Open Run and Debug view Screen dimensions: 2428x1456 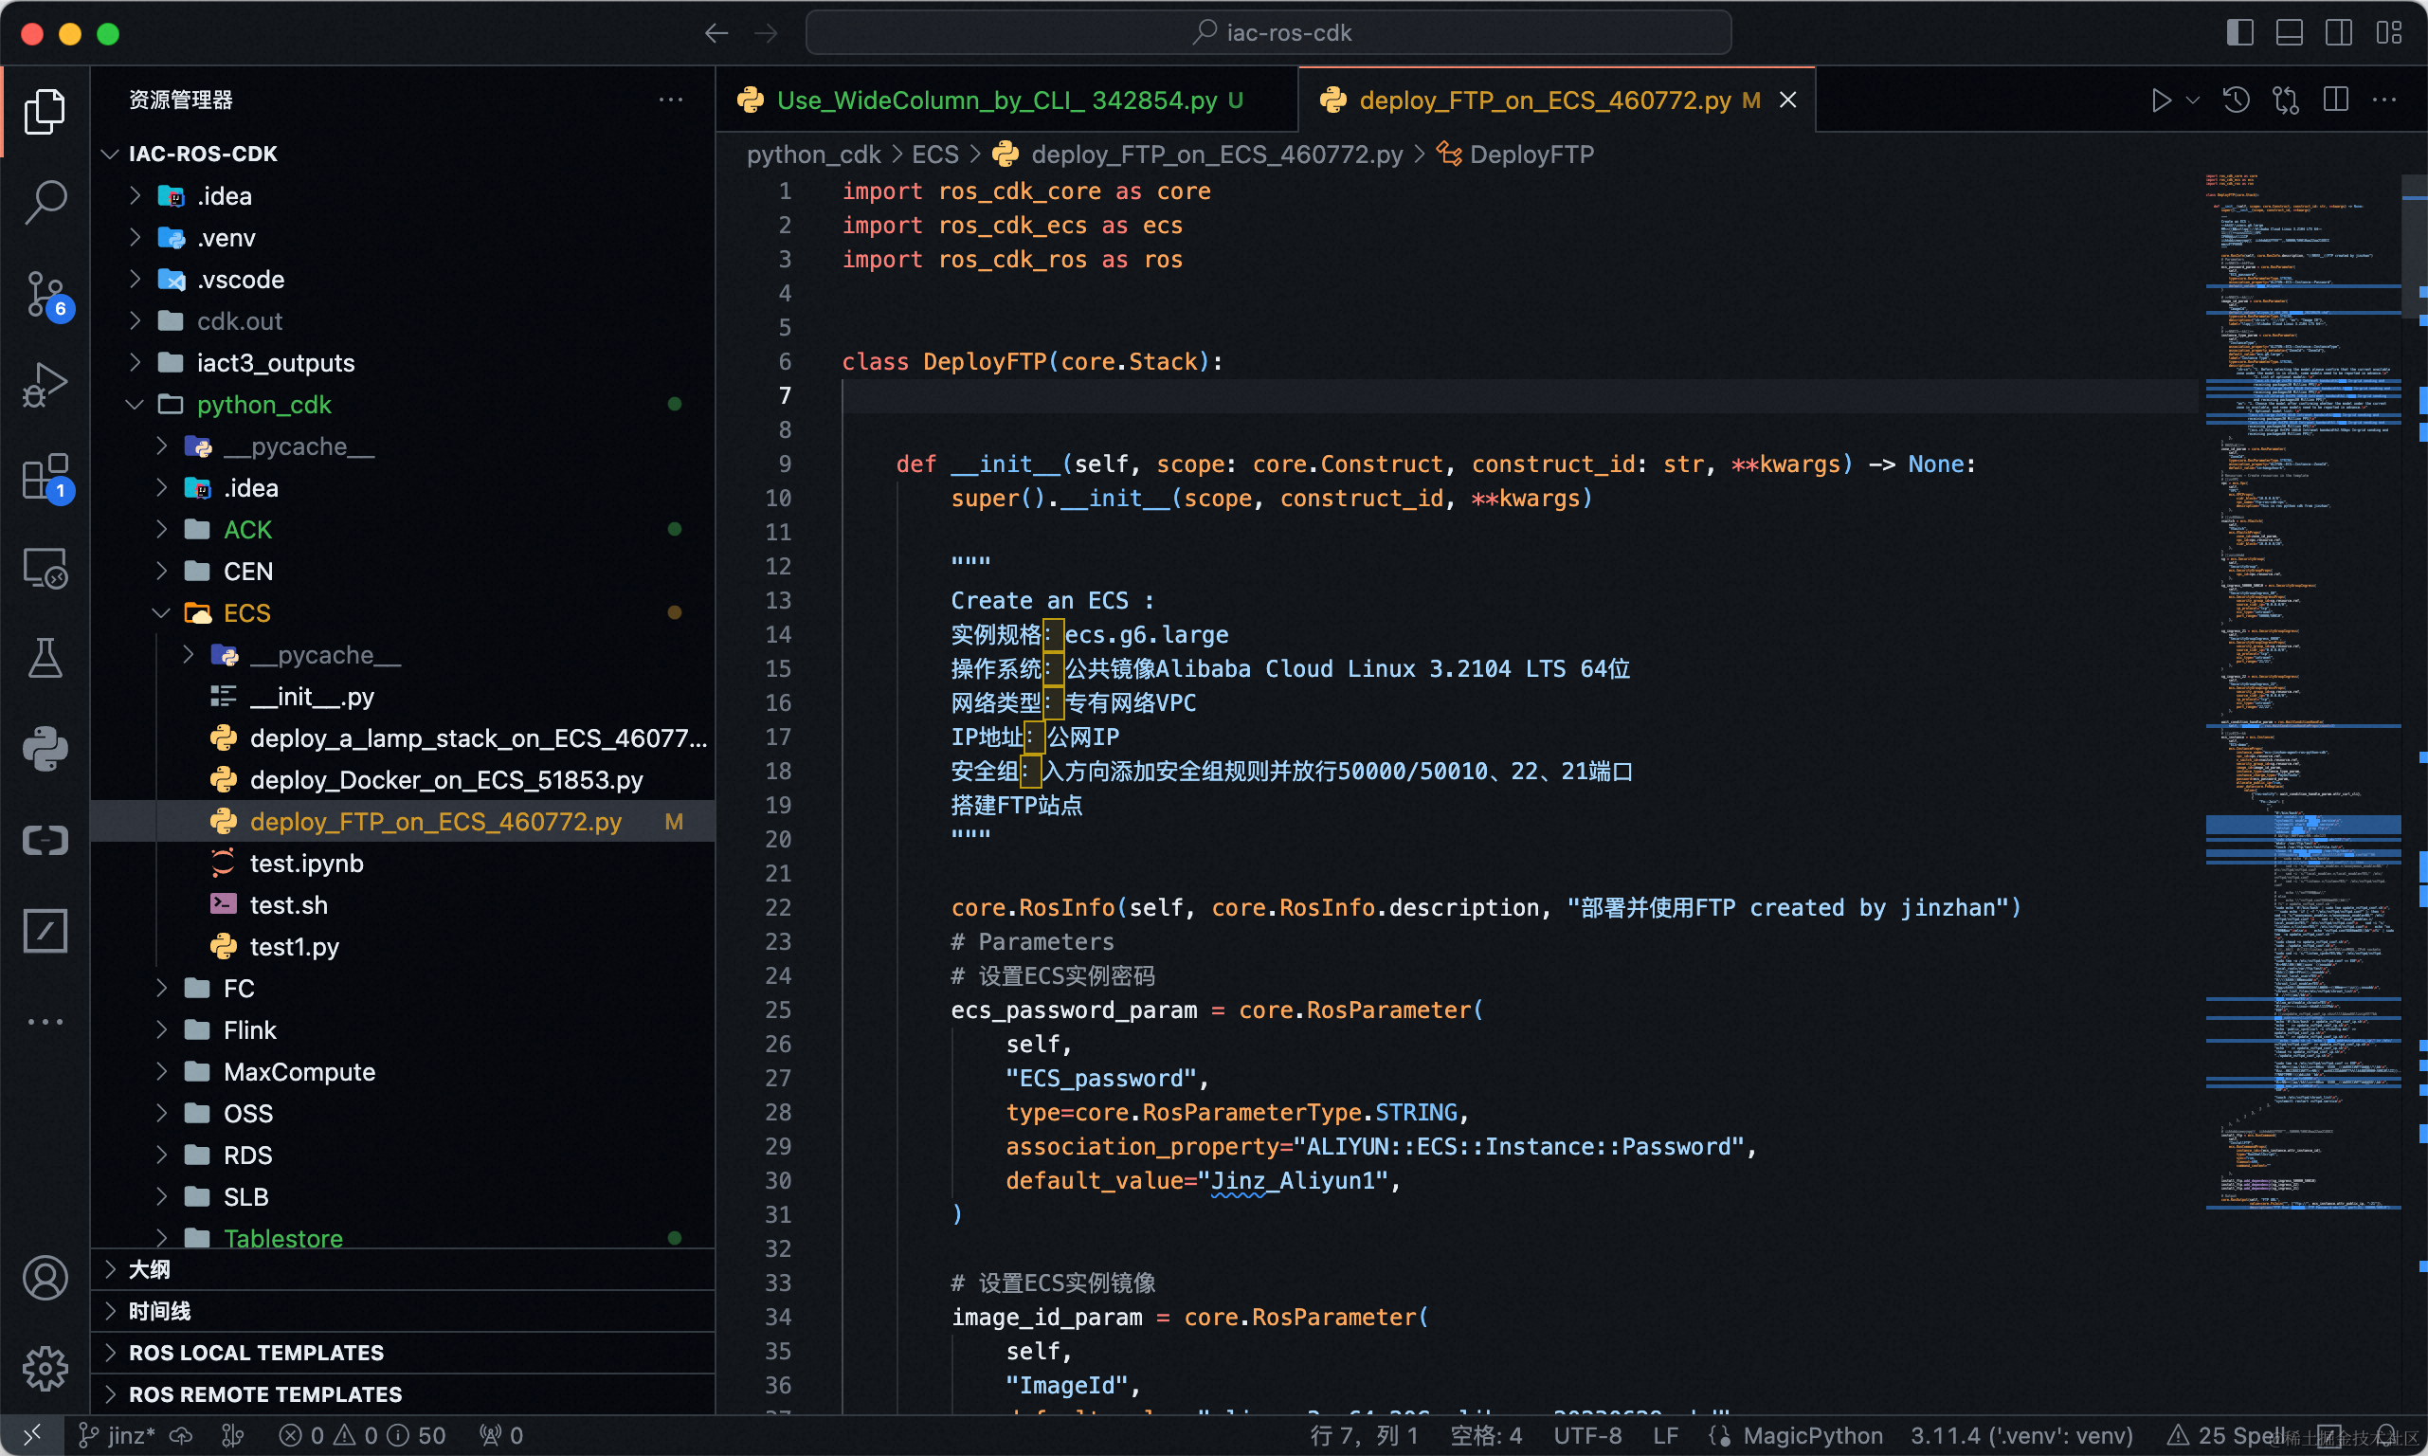coord(45,384)
